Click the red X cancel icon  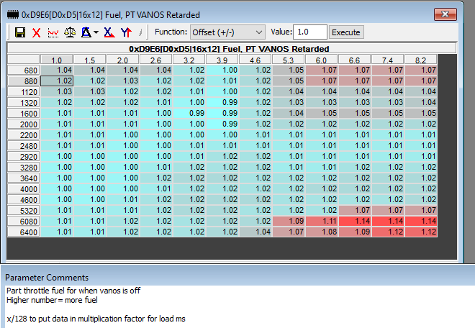pyautogui.click(x=36, y=32)
